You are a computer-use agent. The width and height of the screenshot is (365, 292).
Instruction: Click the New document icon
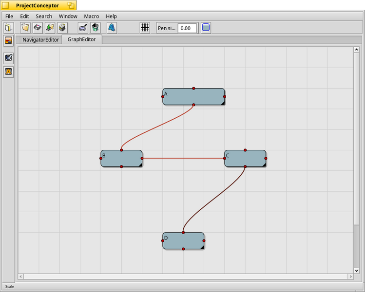(x=9, y=28)
